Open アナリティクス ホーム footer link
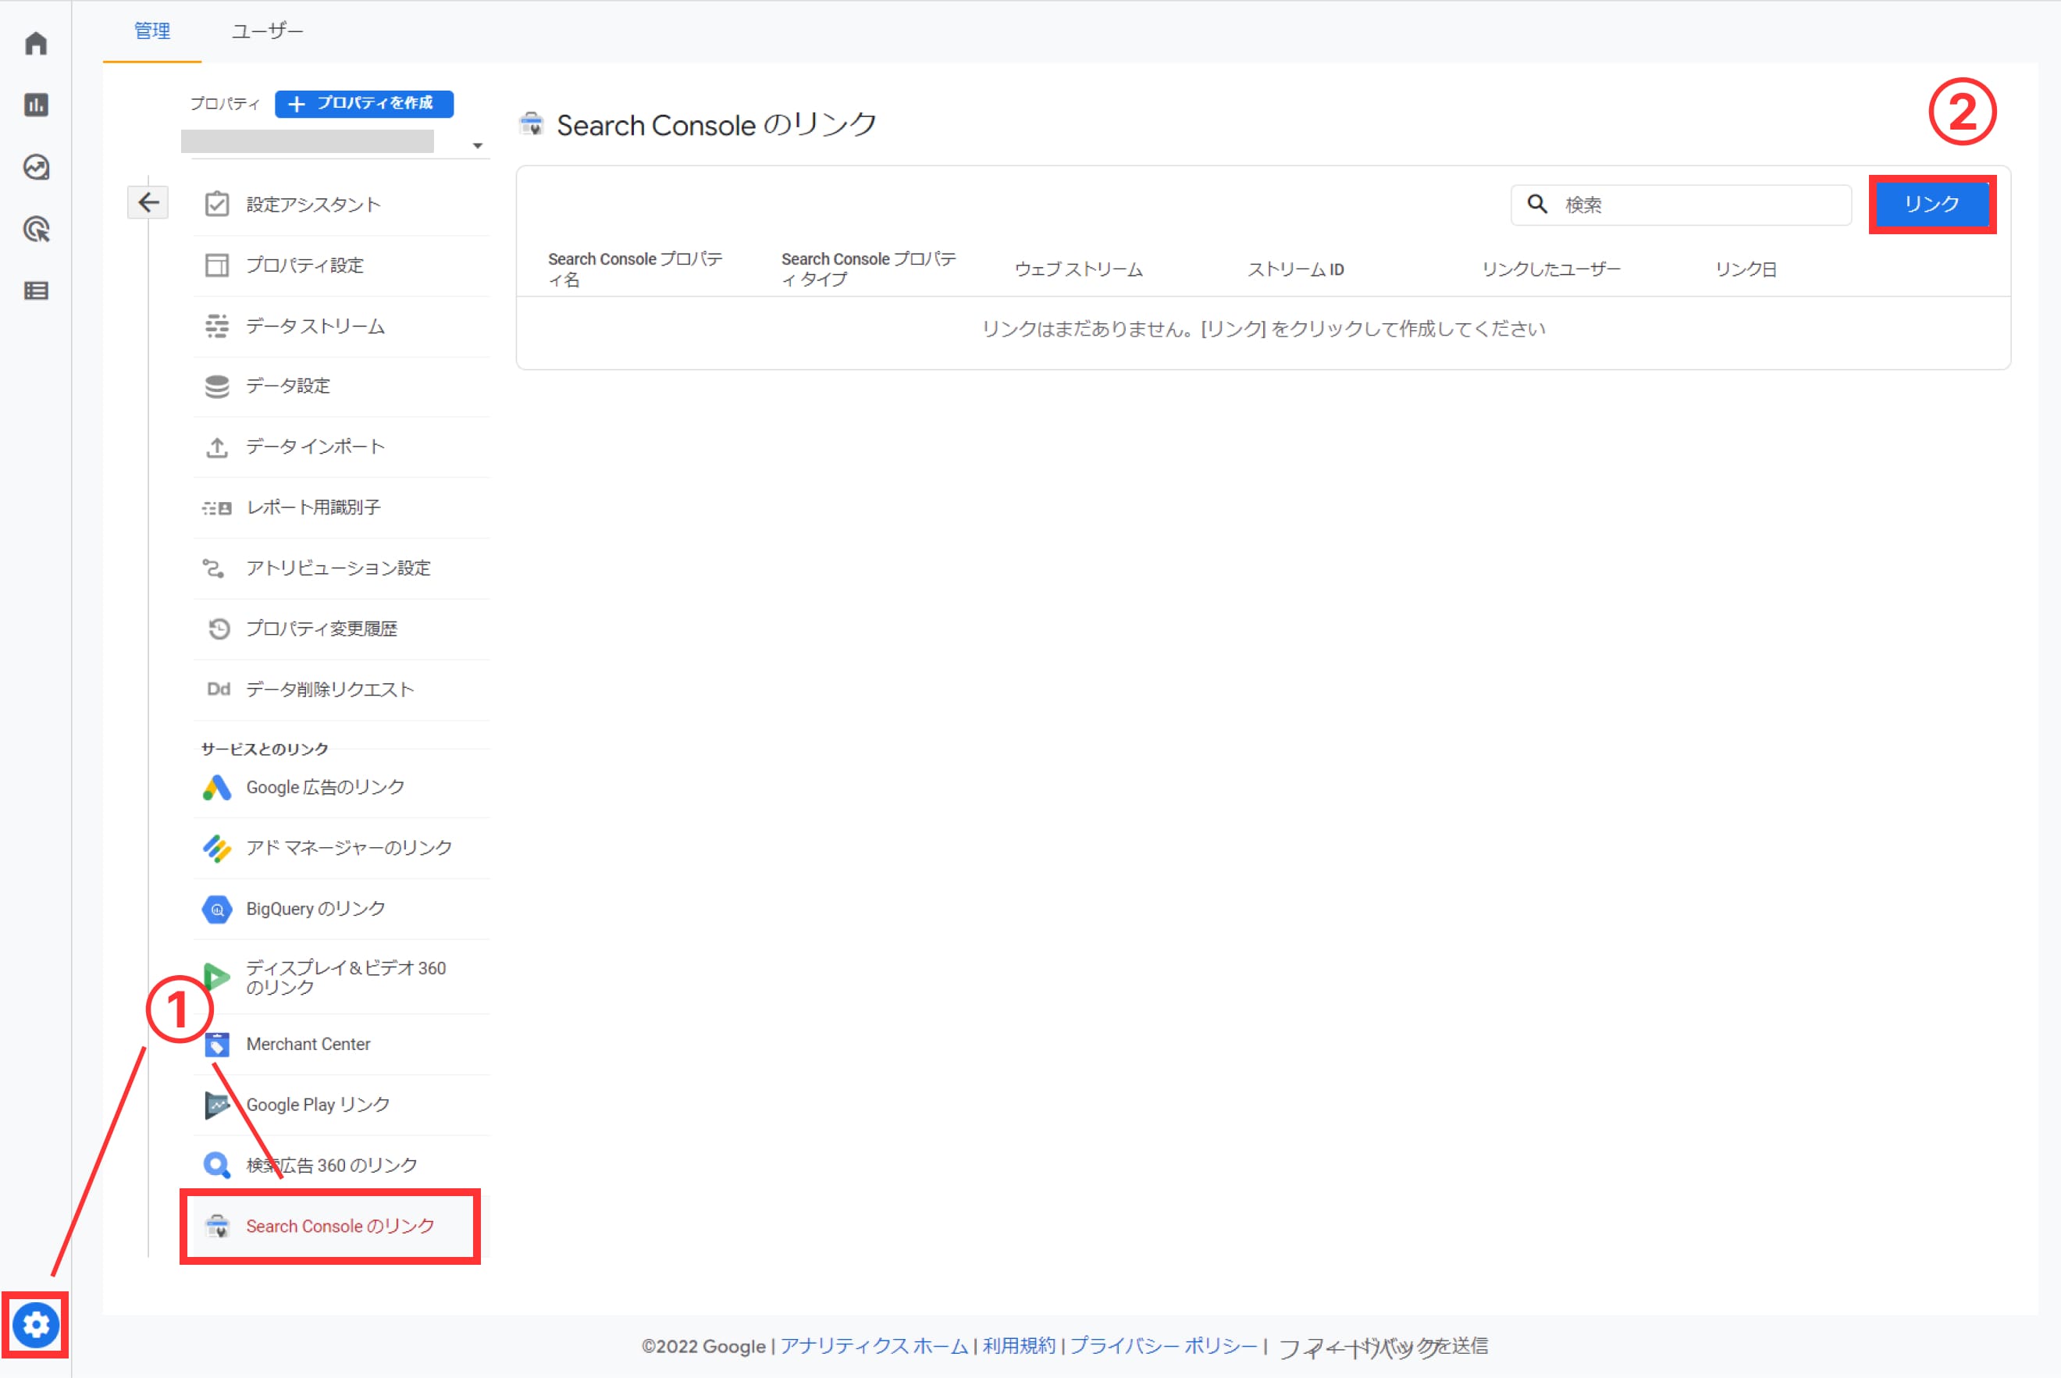 coord(874,1345)
